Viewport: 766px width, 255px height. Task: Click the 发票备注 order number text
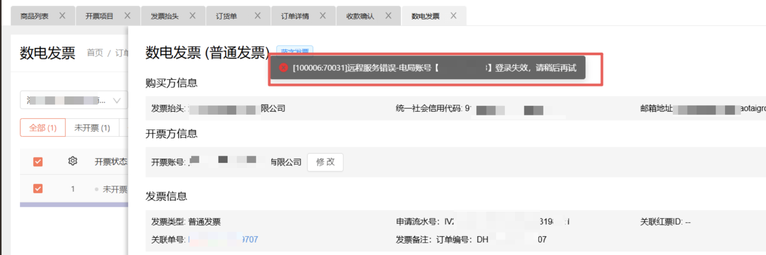[471, 239]
